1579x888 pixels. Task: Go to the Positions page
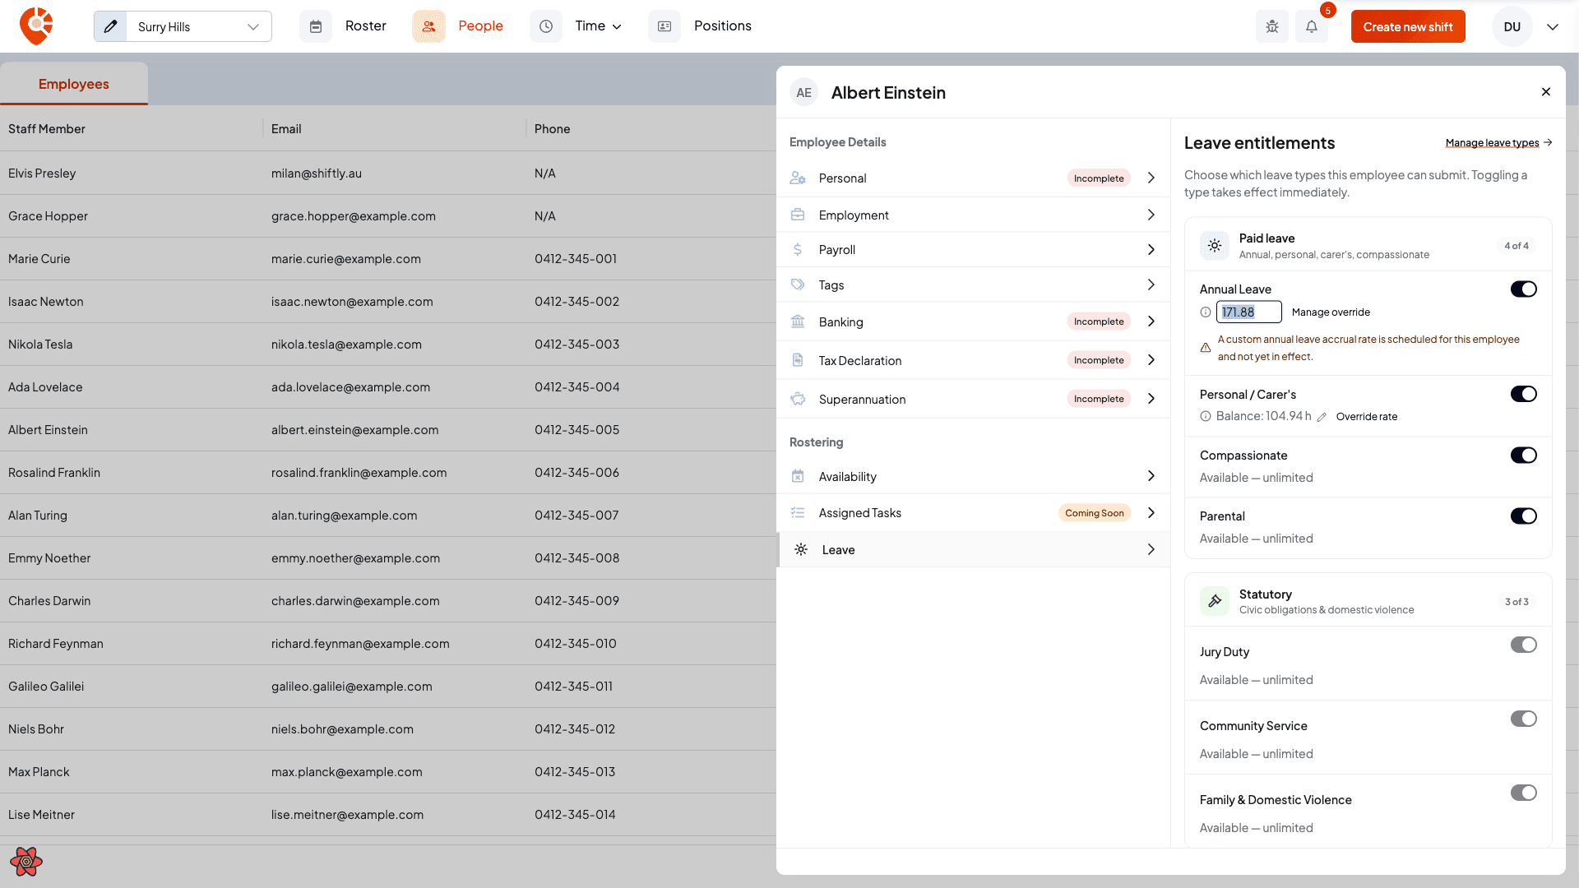coord(722,26)
